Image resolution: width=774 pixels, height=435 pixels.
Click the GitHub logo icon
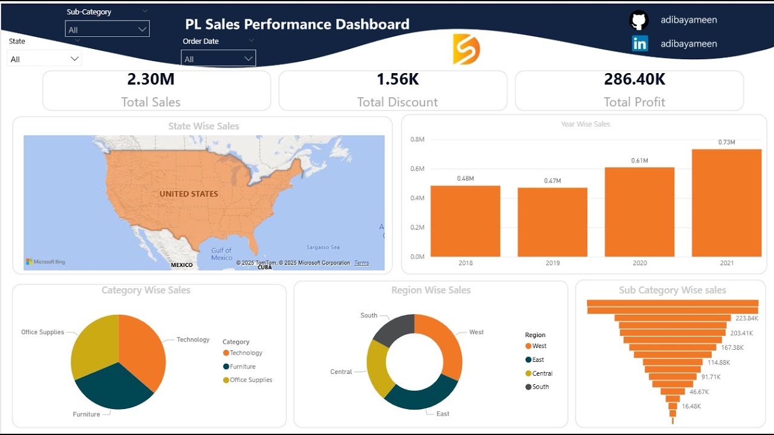click(x=639, y=20)
